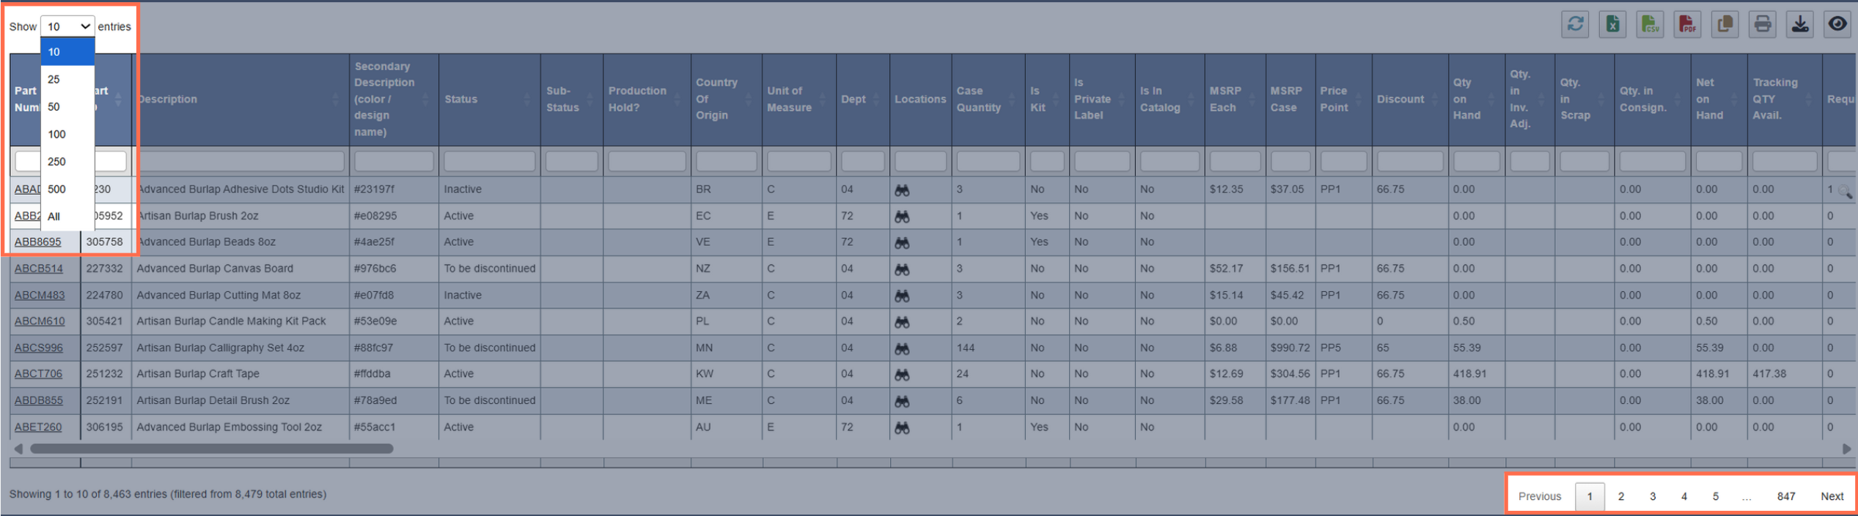Sort by Case Quantity column
The image size is (1858, 516).
(988, 99)
